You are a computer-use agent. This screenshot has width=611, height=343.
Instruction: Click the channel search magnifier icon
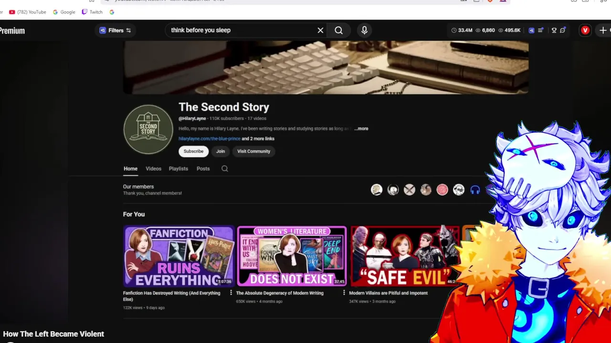(x=224, y=169)
